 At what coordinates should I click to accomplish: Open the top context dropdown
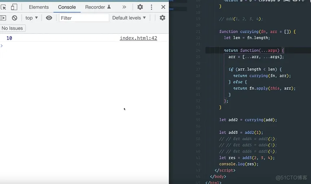tap(31, 18)
